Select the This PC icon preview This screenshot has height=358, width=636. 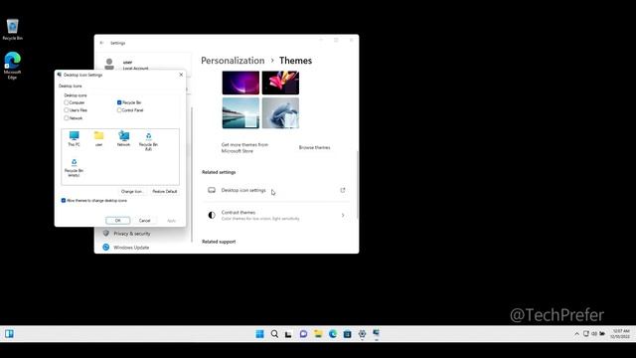pos(74,138)
